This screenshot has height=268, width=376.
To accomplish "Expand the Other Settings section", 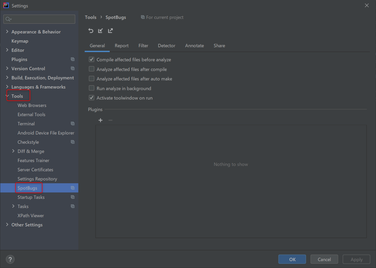I will (7, 225).
